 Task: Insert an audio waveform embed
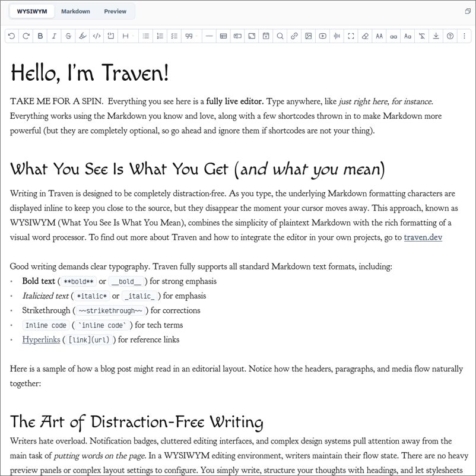pyautogui.click(x=337, y=36)
